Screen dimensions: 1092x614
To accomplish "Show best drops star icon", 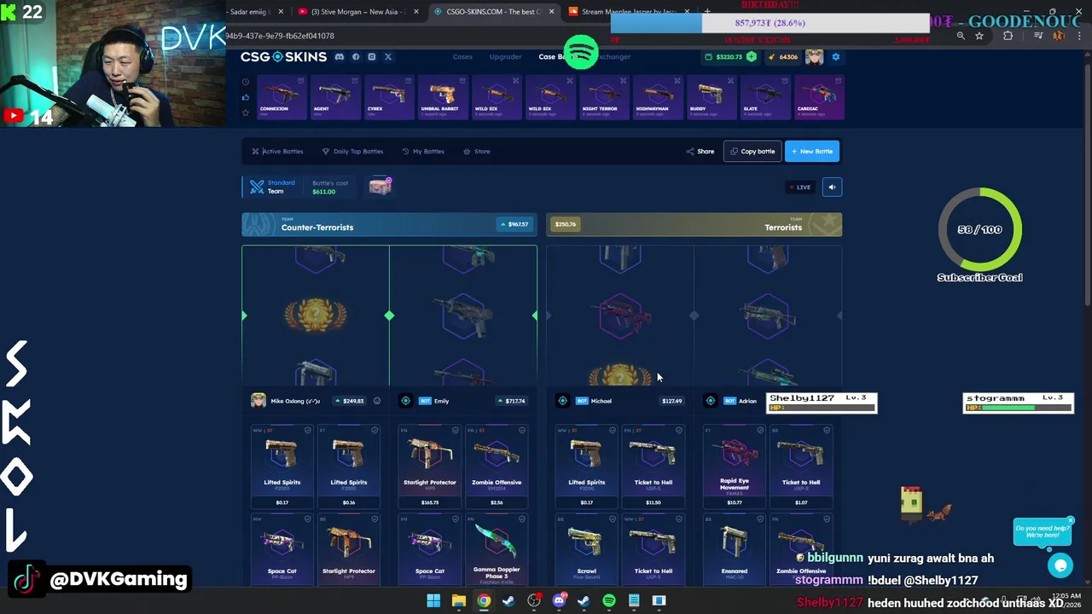I will click(246, 112).
